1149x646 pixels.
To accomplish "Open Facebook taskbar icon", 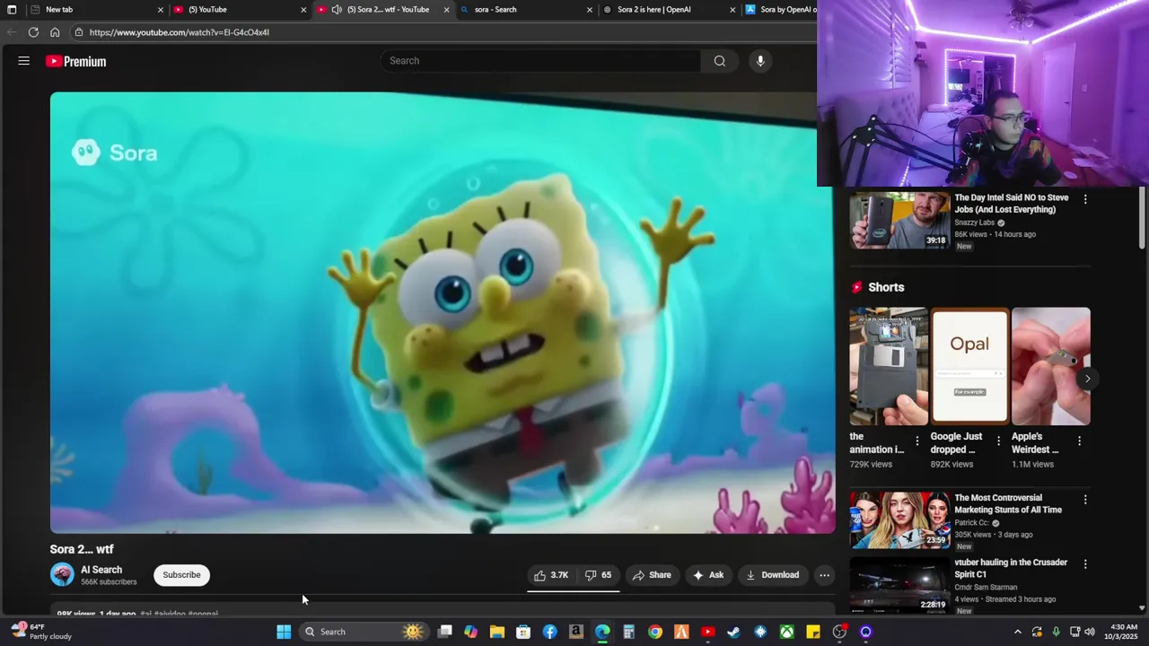I will (x=549, y=632).
